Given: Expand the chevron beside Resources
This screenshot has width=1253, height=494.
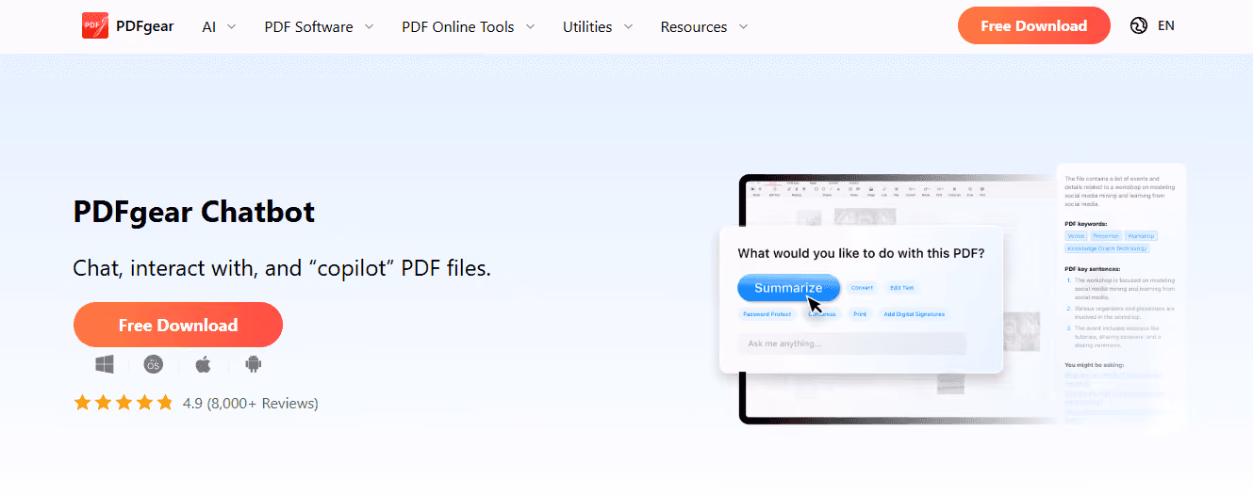Looking at the screenshot, I should point(743,26).
